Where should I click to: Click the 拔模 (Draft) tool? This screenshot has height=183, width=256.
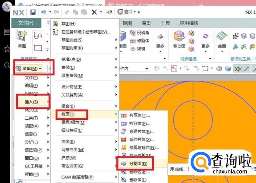[138, 49]
